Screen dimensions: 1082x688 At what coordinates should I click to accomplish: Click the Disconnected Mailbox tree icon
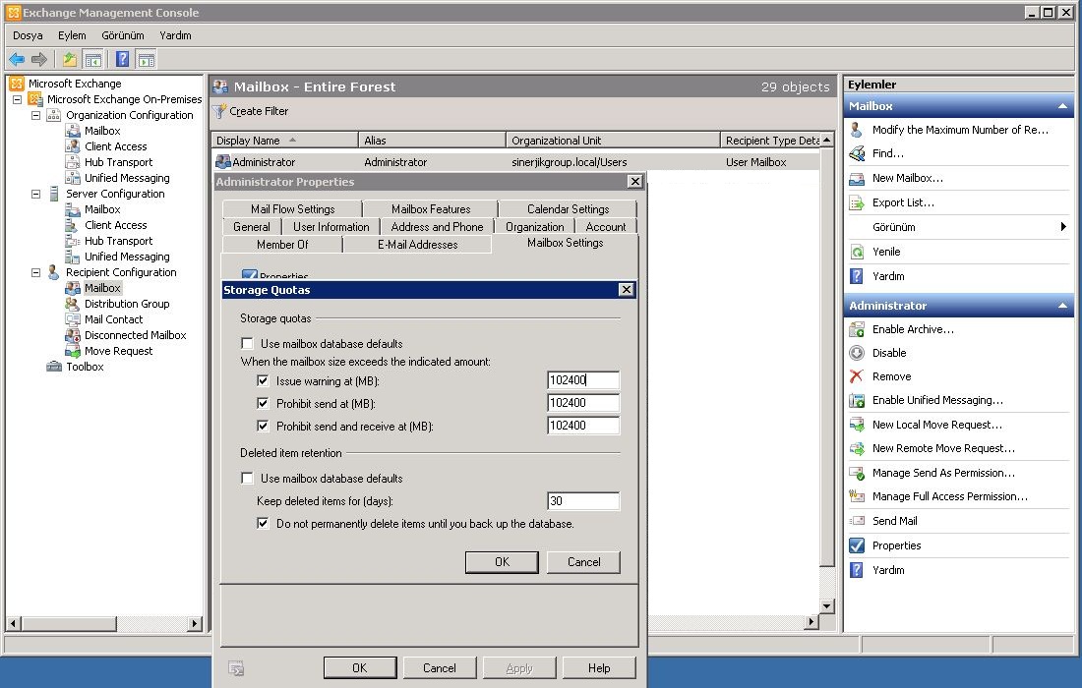(x=73, y=335)
